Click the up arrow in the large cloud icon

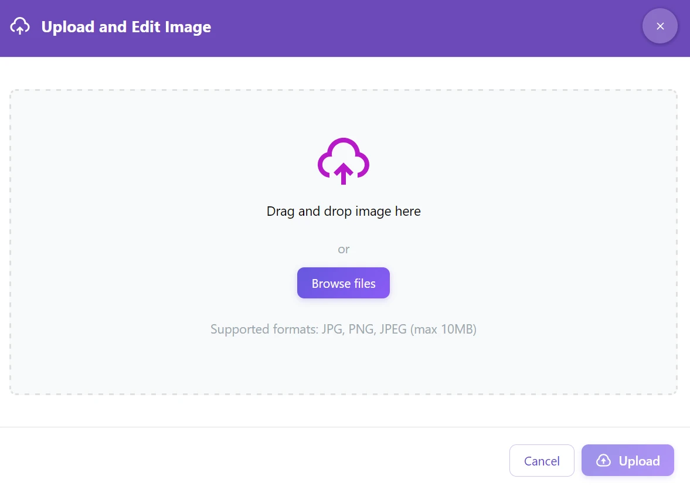point(344,174)
